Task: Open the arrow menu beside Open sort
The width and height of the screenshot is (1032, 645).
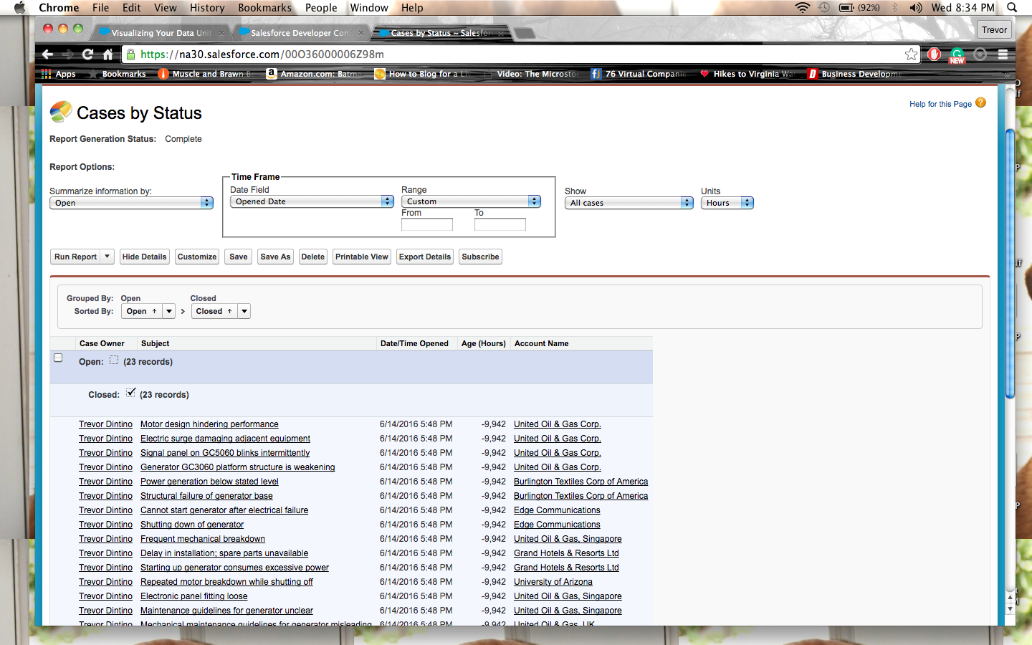Action: [169, 311]
